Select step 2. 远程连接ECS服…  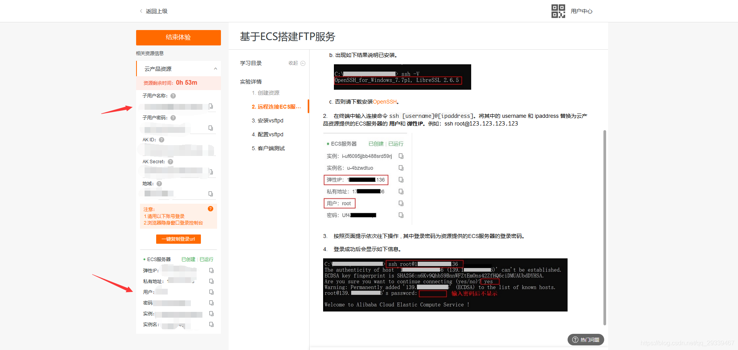pyautogui.click(x=276, y=107)
